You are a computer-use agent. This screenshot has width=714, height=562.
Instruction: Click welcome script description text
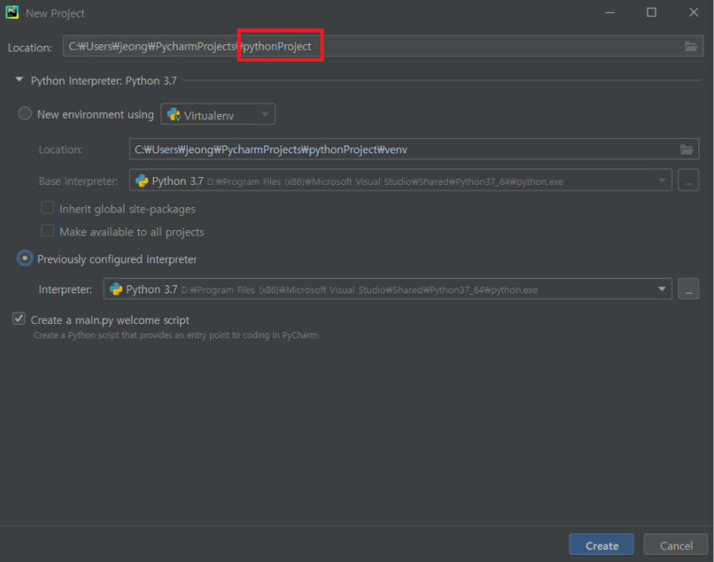(177, 335)
